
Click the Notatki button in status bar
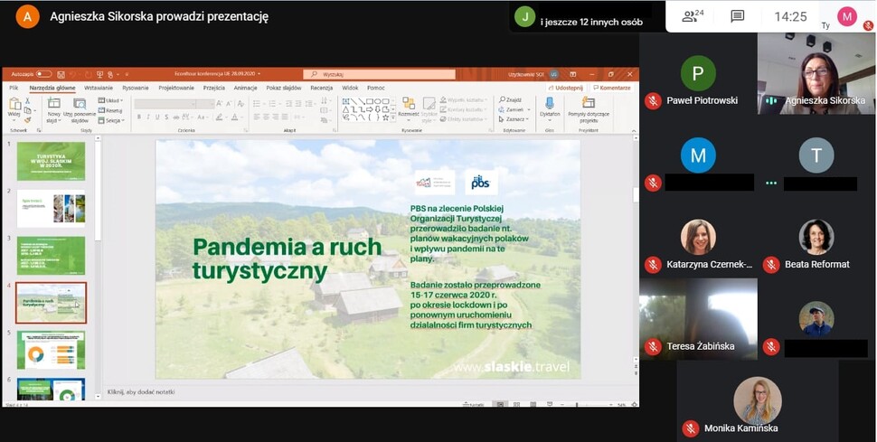[x=473, y=404]
